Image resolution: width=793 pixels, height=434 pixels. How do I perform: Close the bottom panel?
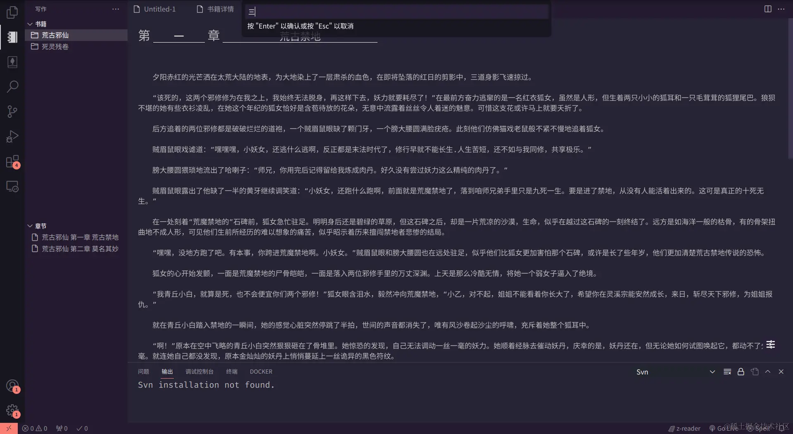coord(781,372)
